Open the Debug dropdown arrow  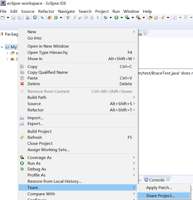(x=111, y=18)
